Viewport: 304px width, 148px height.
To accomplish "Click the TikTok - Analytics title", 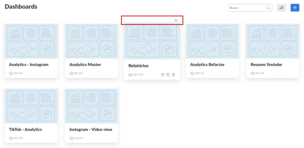I will click(25, 129).
